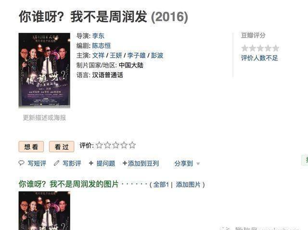Open 全部1 images link
308x230 pixels.
coord(161,184)
